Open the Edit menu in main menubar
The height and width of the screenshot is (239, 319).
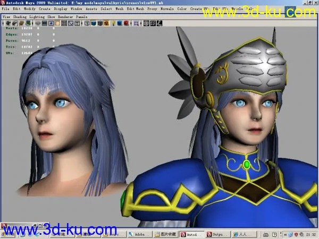coord(16,9)
